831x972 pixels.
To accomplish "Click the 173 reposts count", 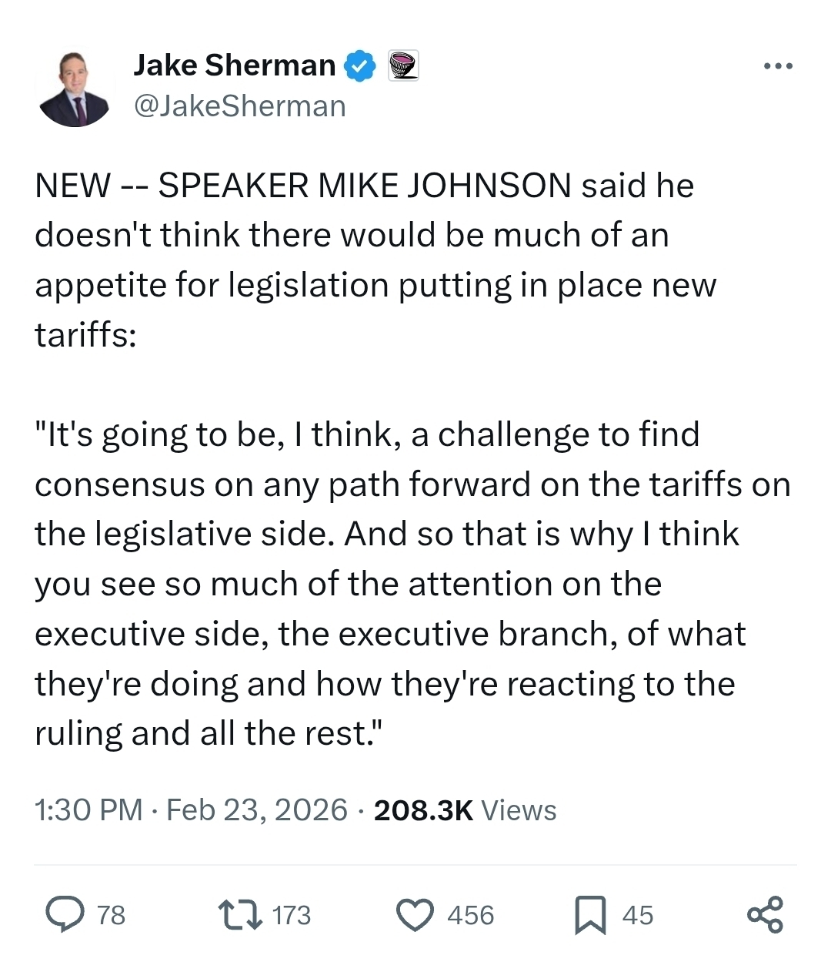I will 292,915.
